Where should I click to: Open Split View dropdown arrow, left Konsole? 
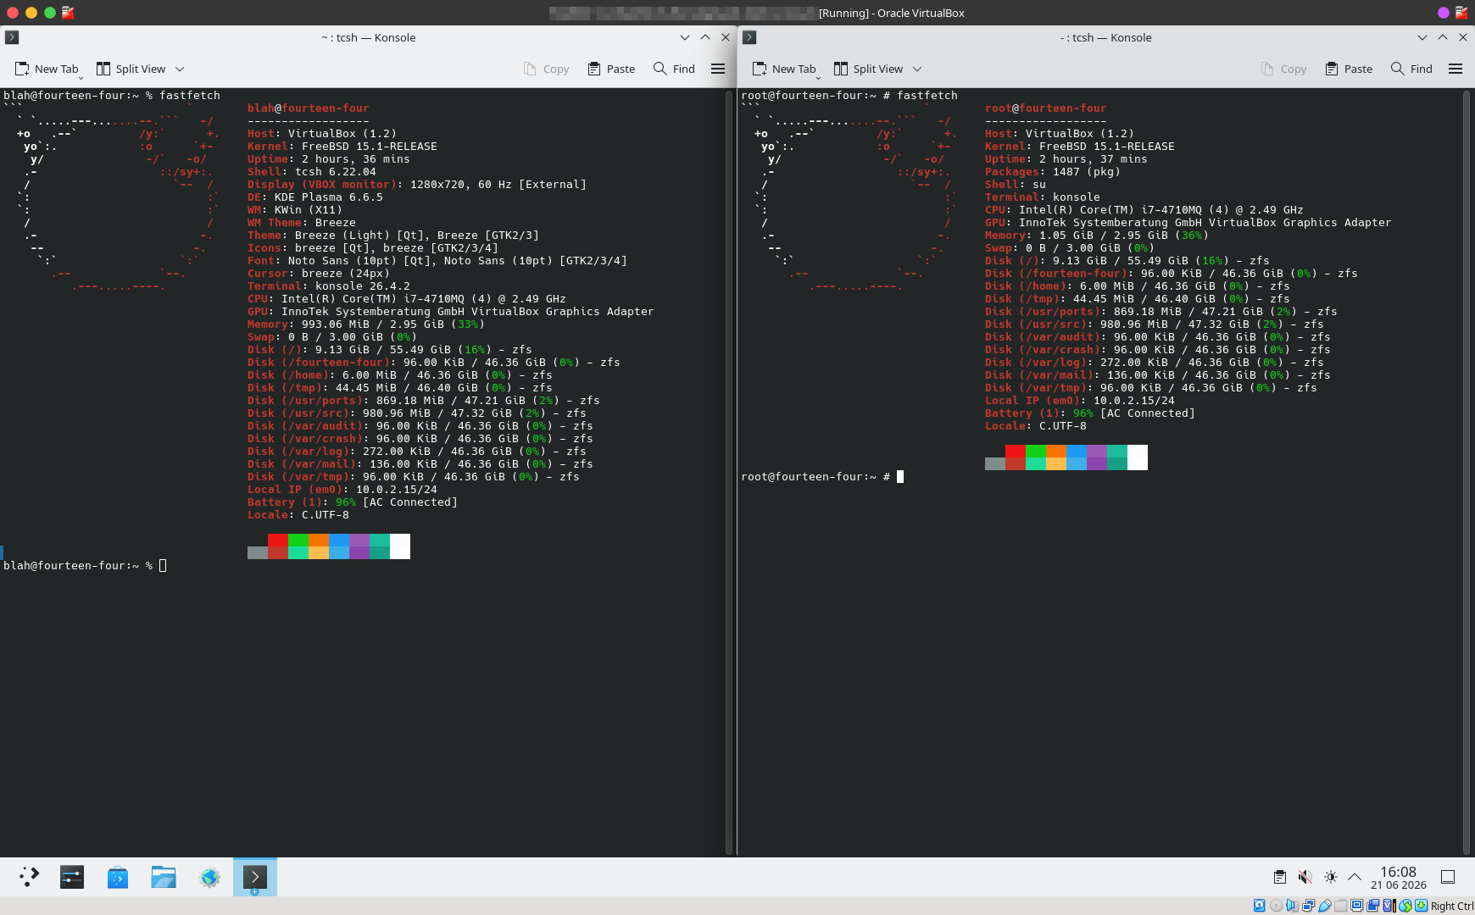click(x=180, y=69)
